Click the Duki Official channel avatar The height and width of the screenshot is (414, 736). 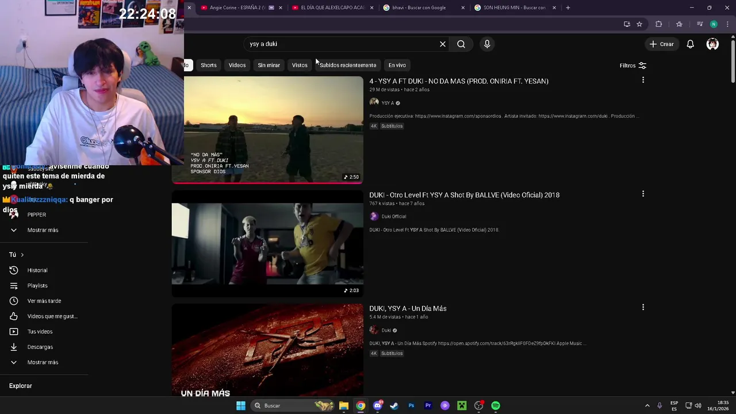(374, 216)
